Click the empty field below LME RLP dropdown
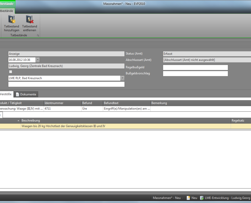The width and height of the screenshot is (251, 203). click(x=66, y=84)
